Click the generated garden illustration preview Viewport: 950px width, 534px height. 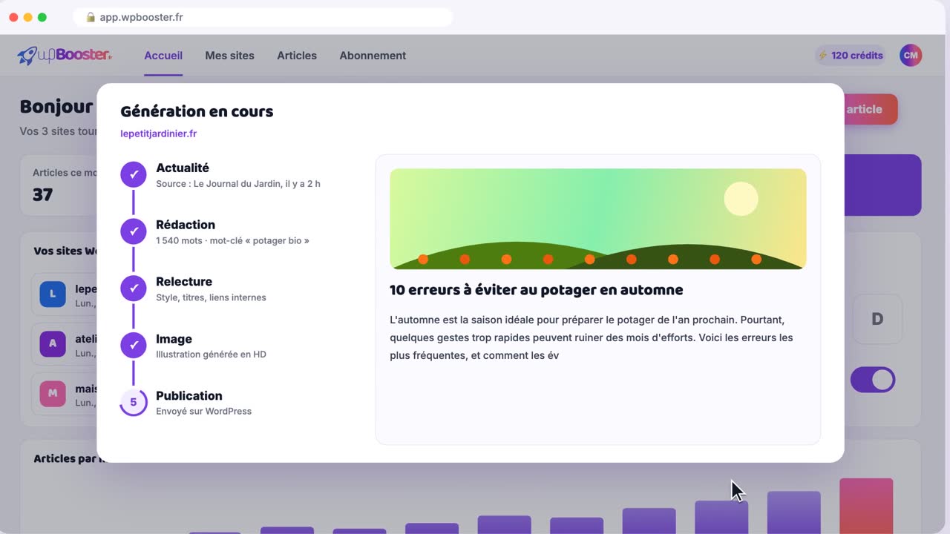(597, 219)
